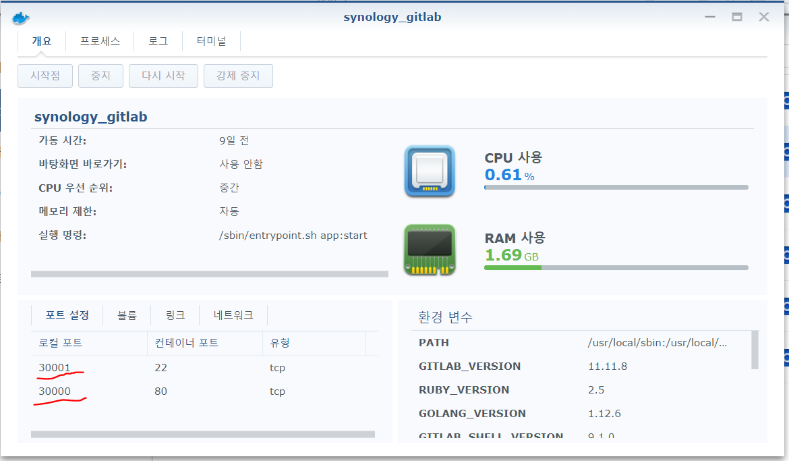The width and height of the screenshot is (789, 461).
Task: Click the synology_gitlab section heading
Action: (x=90, y=117)
